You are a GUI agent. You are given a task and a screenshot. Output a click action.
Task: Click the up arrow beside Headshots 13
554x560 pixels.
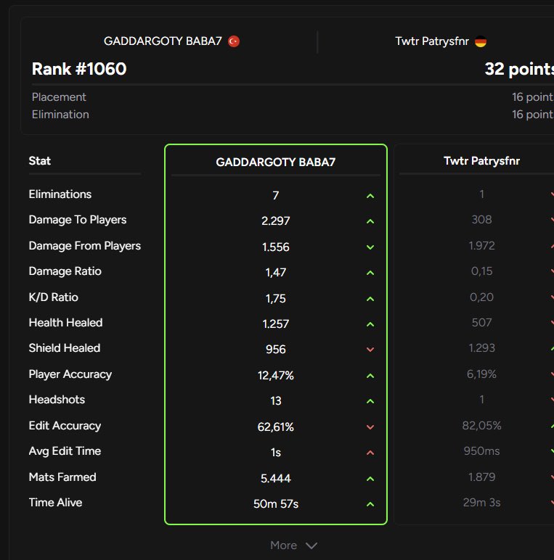tap(370, 401)
